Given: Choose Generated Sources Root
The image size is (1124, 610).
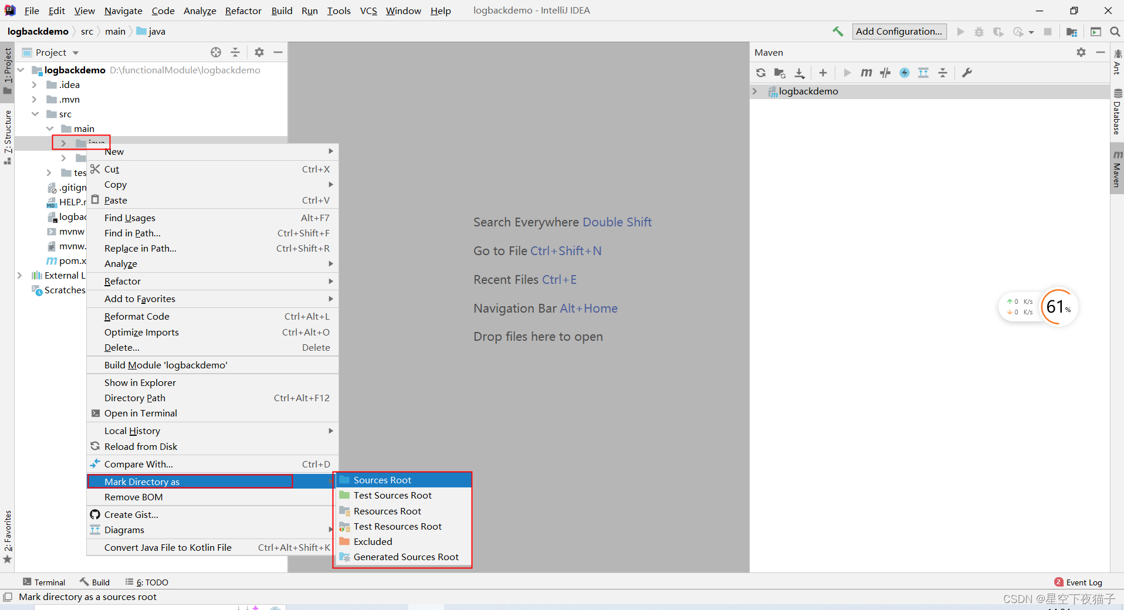Looking at the screenshot, I should [x=402, y=557].
